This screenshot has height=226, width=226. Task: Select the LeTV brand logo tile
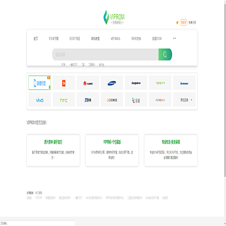(136, 100)
